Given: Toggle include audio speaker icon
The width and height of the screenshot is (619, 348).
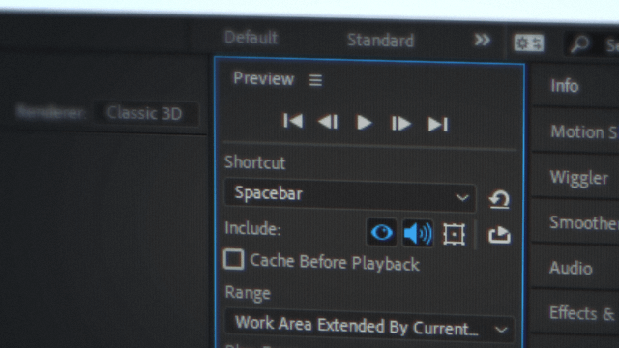Looking at the screenshot, I should point(418,233).
